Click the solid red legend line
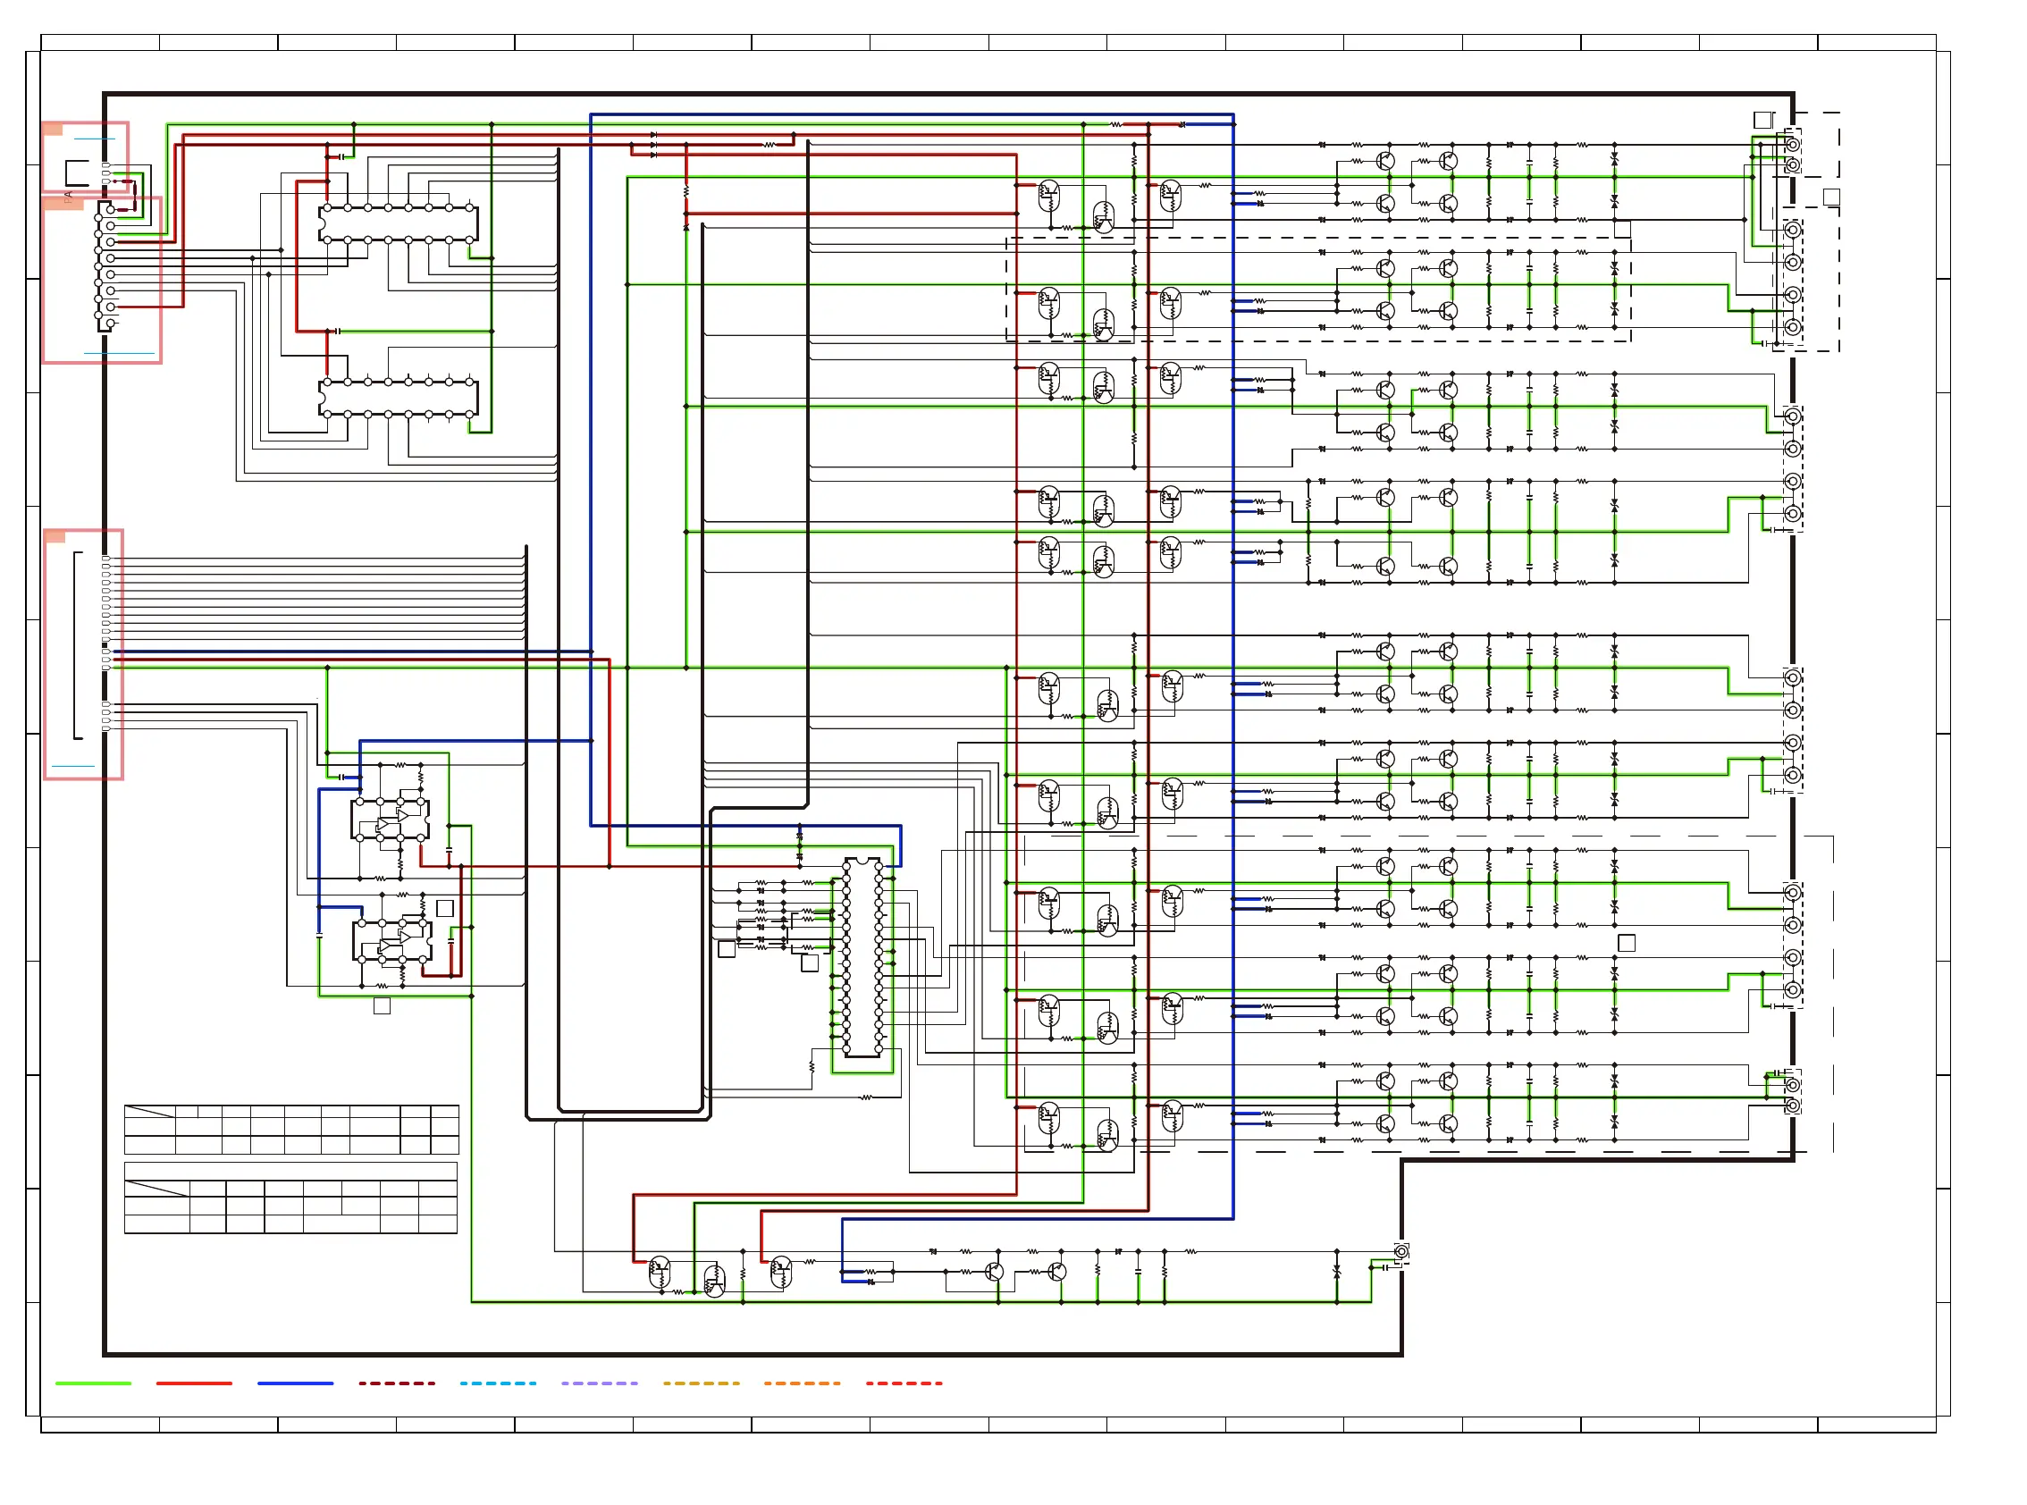The width and height of the screenshot is (2027, 1505). pos(194,1383)
